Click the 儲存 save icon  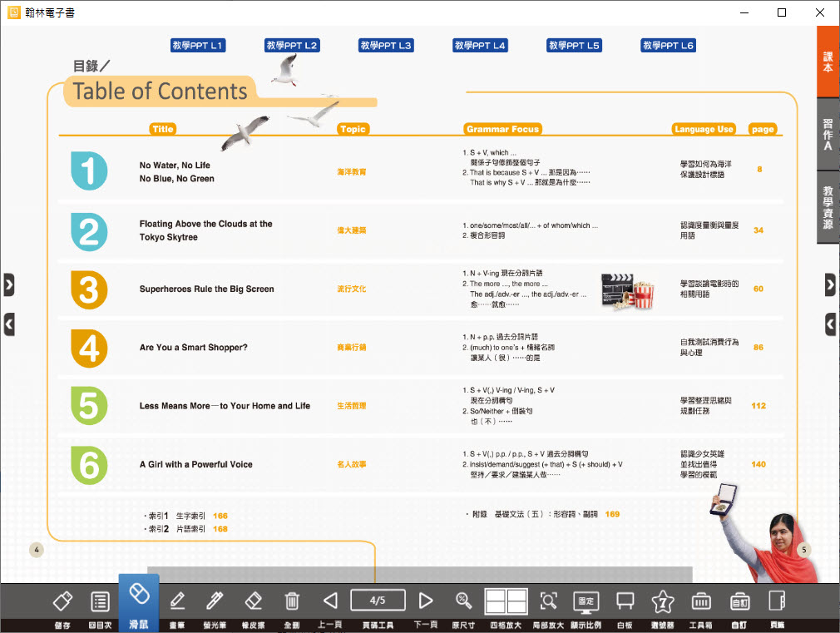coord(63,601)
